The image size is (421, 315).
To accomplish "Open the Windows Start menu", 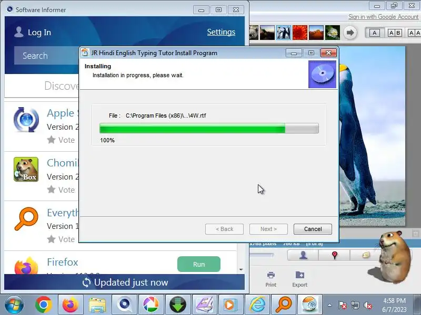I will point(14,304).
